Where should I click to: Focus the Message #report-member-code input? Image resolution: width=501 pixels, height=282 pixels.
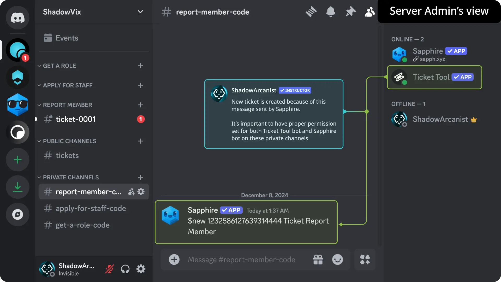tap(242, 260)
